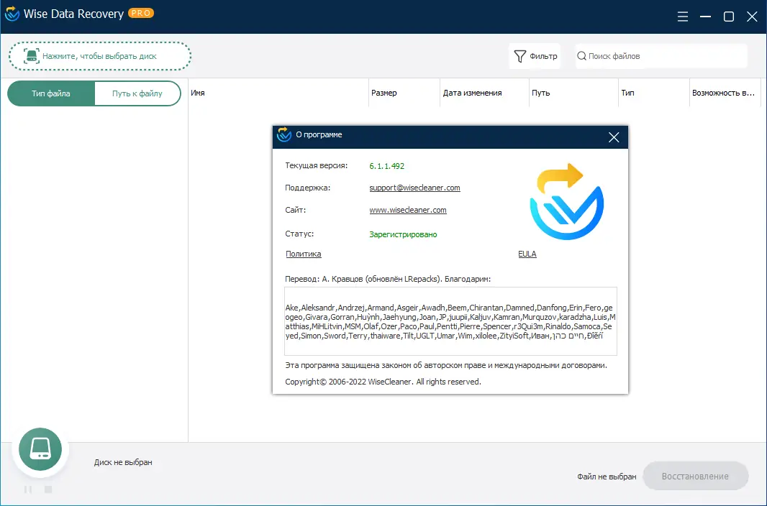
Task: Sort by the Имя column header
Action: click(x=278, y=93)
